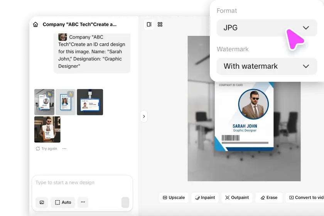Switch to grid view icon
Image resolution: width=324 pixels, height=216 pixels.
point(160,24)
